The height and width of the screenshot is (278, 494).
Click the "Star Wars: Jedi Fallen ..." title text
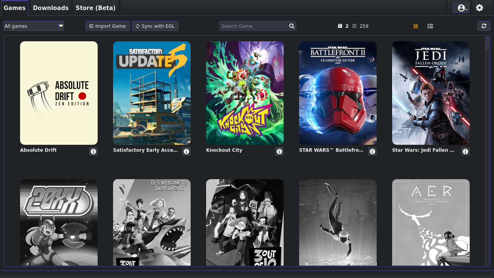tap(423, 150)
